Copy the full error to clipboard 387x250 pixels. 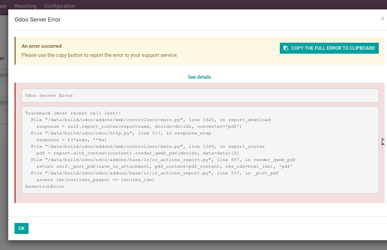point(329,48)
